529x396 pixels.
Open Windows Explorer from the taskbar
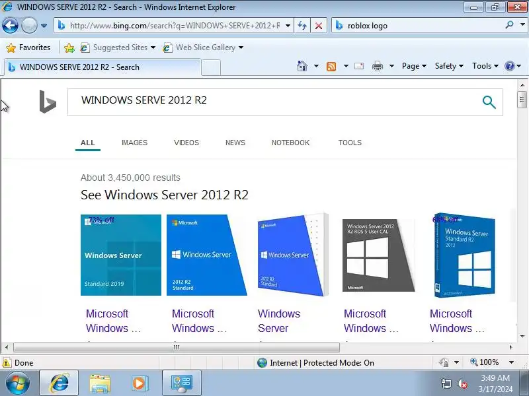(100, 383)
